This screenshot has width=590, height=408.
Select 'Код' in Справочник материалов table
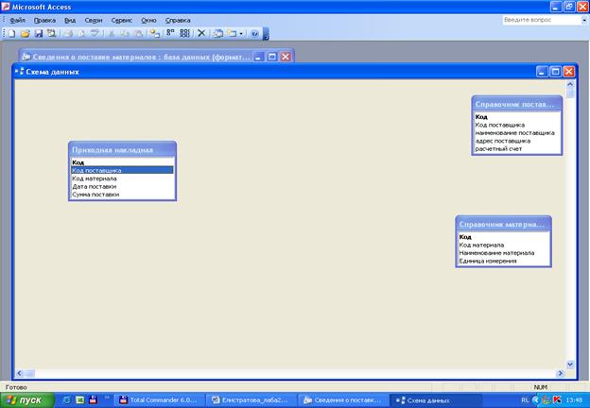click(503, 237)
